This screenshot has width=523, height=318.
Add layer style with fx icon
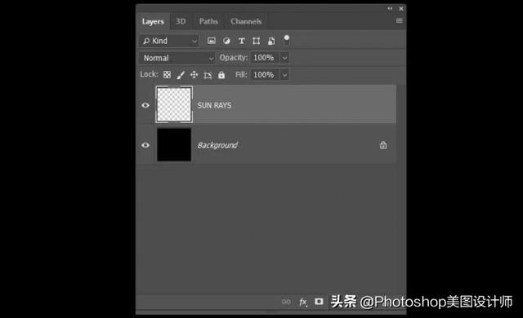[303, 302]
